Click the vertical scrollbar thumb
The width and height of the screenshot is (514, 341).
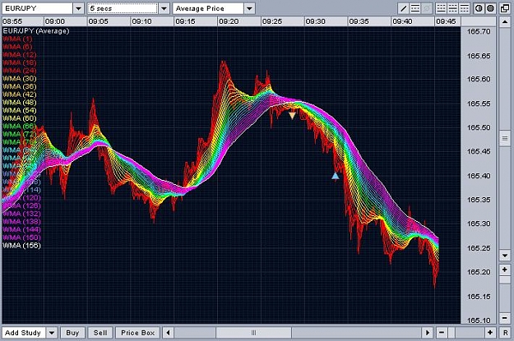coord(505,139)
